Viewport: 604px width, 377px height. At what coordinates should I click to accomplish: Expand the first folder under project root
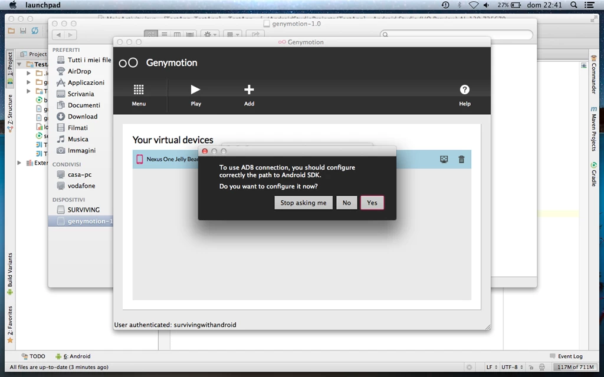point(28,72)
